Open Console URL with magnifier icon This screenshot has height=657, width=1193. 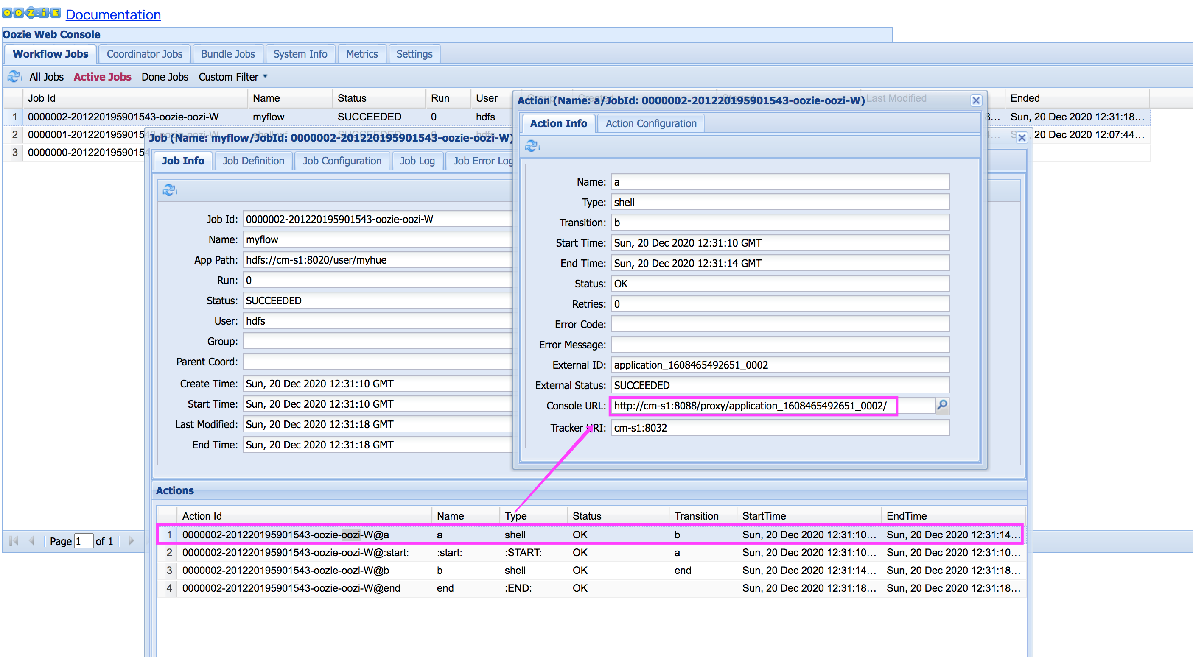click(942, 406)
